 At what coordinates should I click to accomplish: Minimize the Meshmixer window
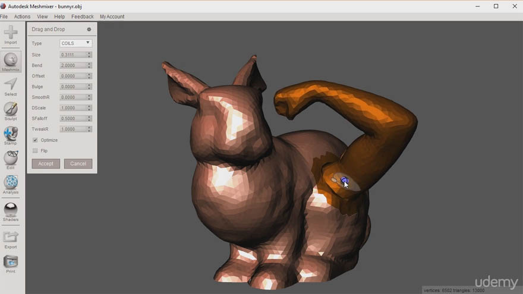point(478,7)
